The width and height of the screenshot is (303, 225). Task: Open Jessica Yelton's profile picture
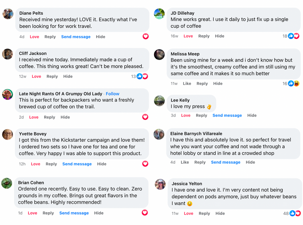tap(160, 185)
